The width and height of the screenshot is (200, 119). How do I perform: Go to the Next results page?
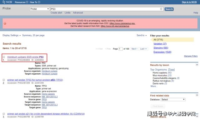pyautogui.click(x=134, y=49)
